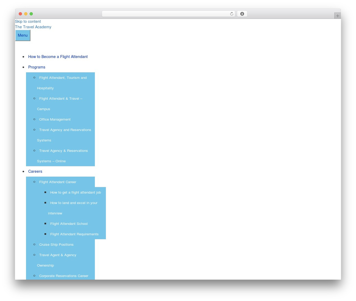Click the red close window button
Screen dimensions: 356x301
(20, 14)
